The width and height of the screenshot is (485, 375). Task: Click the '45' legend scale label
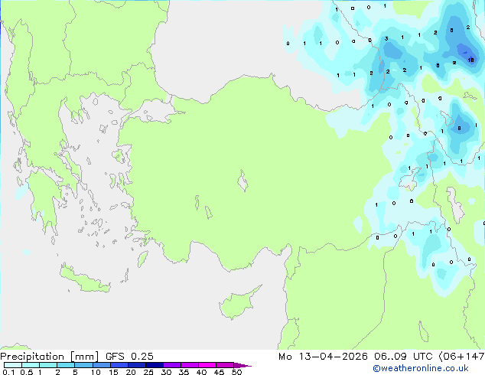(x=219, y=372)
